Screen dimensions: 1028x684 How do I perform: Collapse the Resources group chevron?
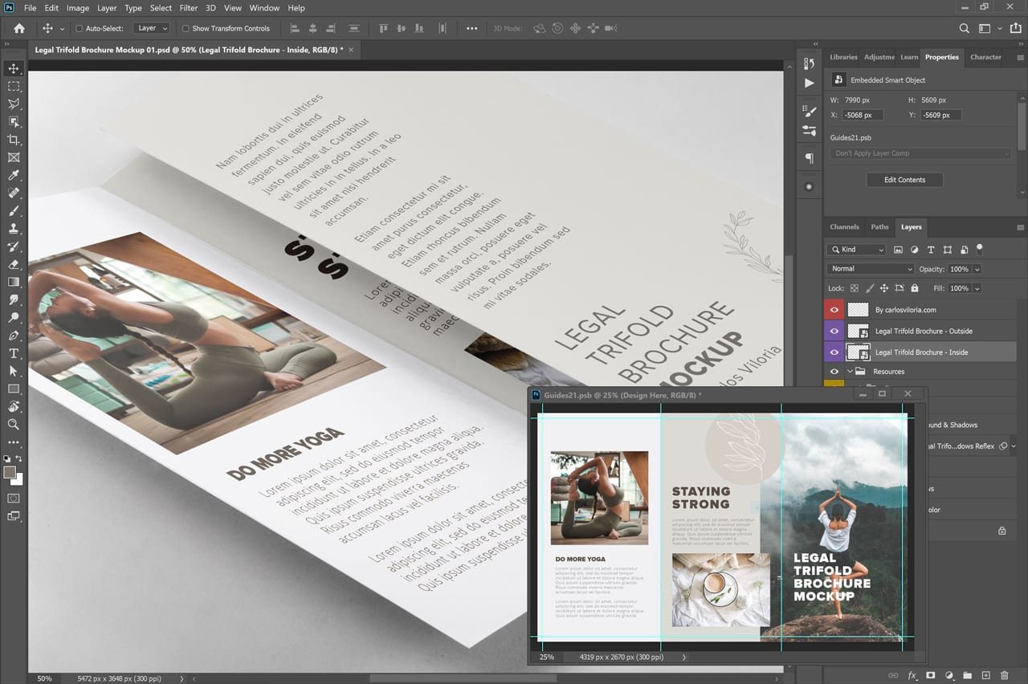tap(850, 372)
